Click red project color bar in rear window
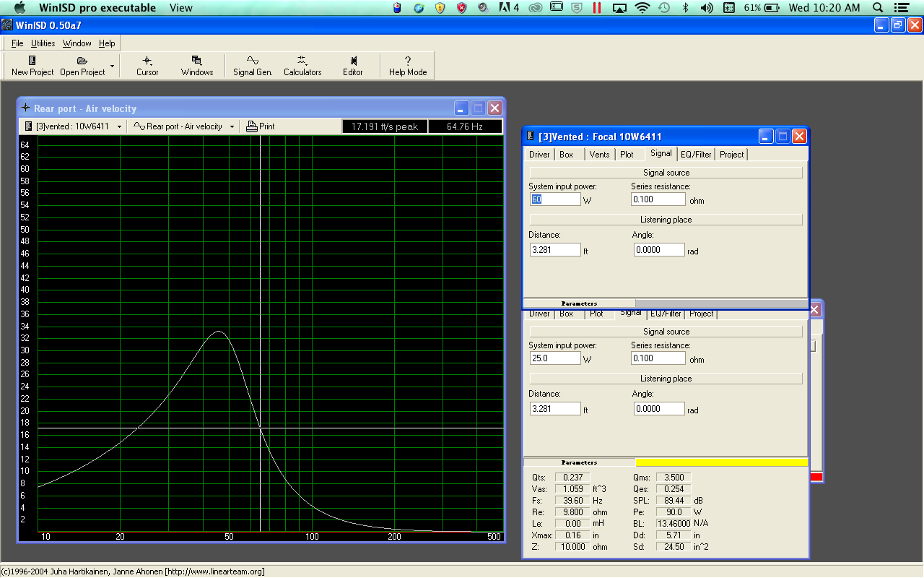This screenshot has height=578, width=924. [x=816, y=477]
